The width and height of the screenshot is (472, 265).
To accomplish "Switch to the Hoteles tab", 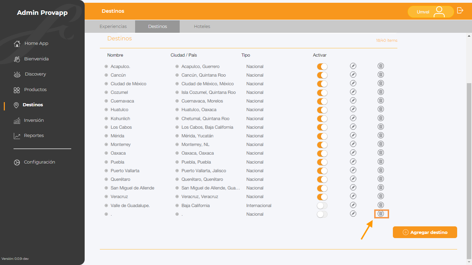I will 202,27.
